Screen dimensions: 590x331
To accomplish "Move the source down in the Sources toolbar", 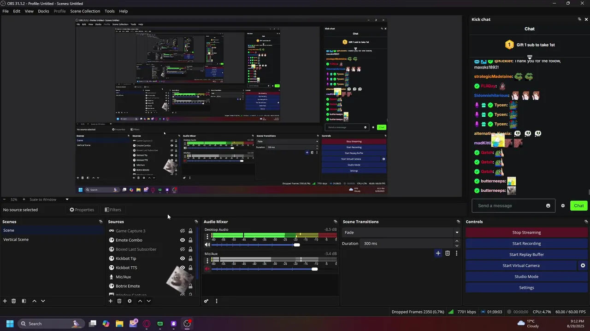I will pyautogui.click(x=148, y=301).
